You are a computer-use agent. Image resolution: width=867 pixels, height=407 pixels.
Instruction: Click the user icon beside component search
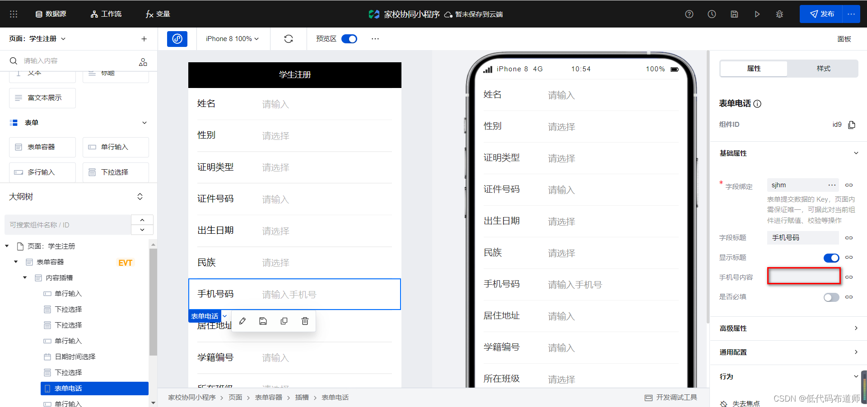[143, 62]
